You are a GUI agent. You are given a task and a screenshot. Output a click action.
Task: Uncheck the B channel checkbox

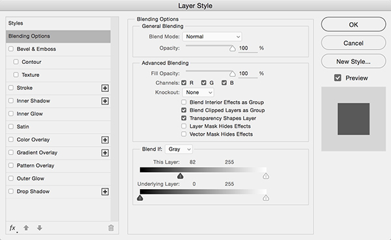(x=224, y=83)
